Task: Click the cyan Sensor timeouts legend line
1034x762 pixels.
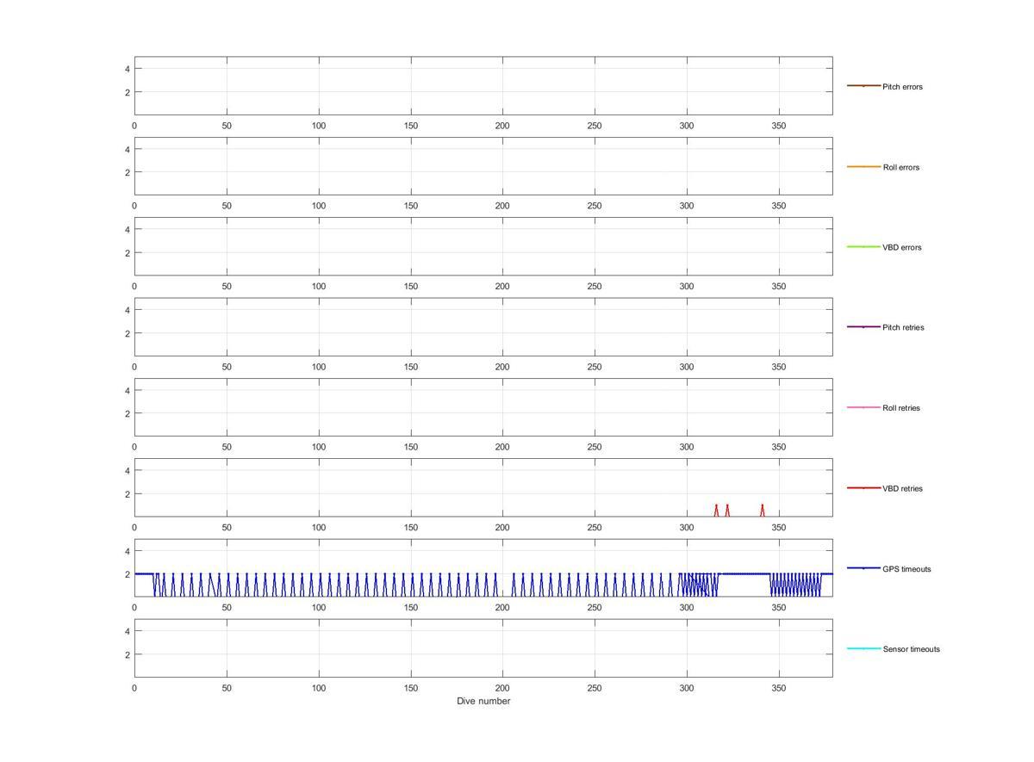Action: click(863, 648)
